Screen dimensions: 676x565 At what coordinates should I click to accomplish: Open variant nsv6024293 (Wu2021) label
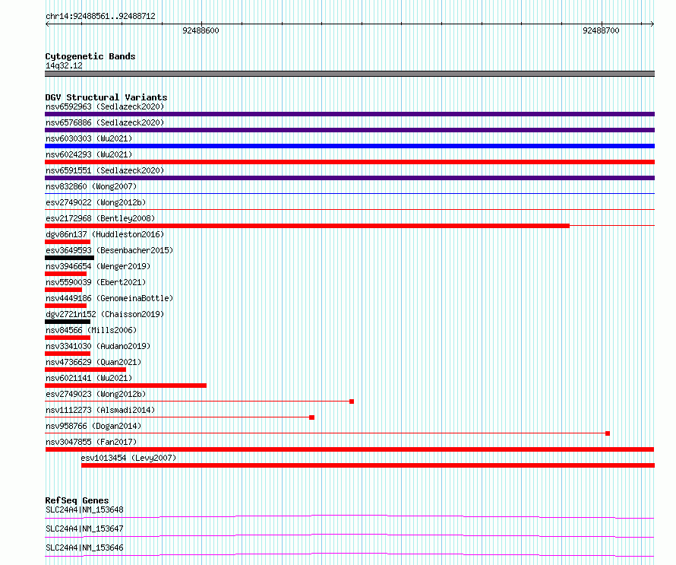click(89, 154)
